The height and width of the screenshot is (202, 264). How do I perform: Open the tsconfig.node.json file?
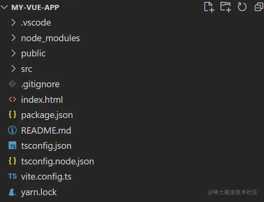[x=57, y=161]
